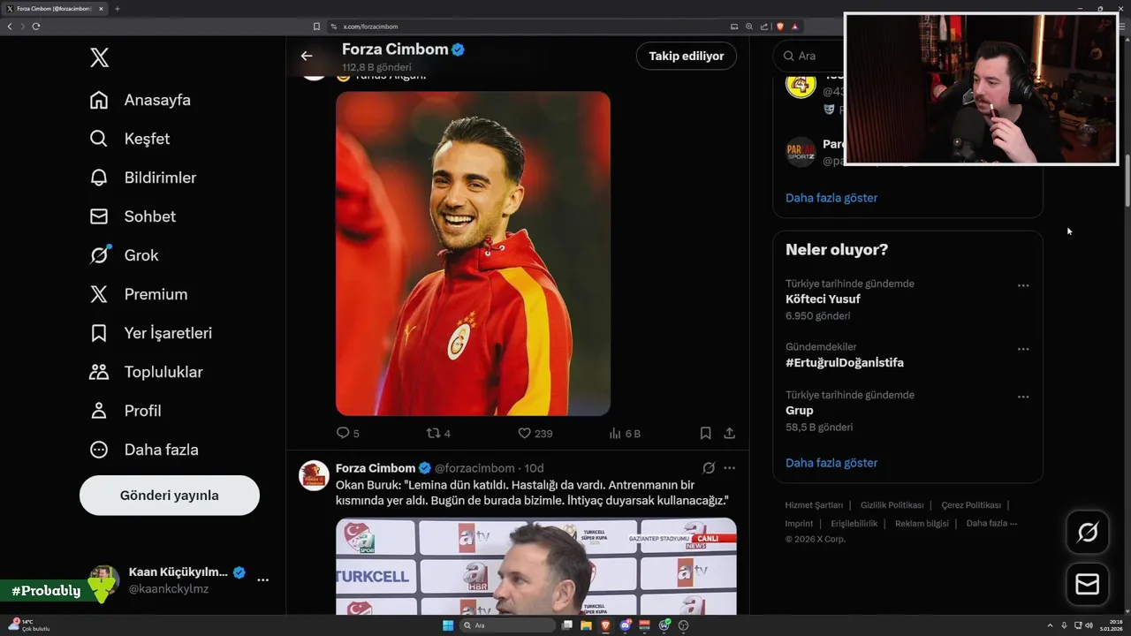Open Topluluklar communities
1131x636 pixels.
(x=147, y=372)
